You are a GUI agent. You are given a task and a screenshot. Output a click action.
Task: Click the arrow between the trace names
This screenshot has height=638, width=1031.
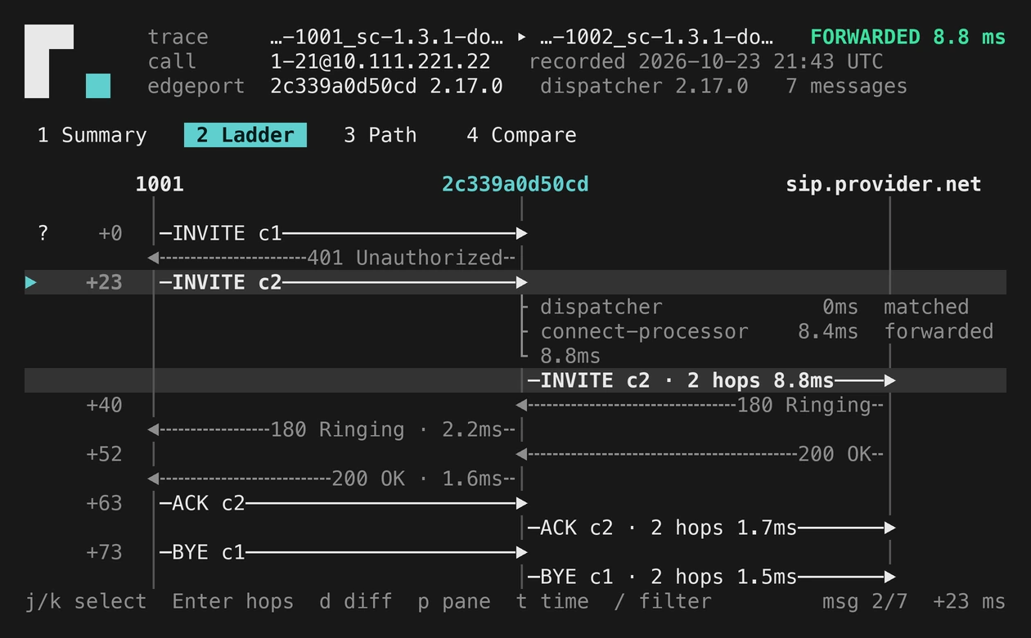[x=522, y=37]
